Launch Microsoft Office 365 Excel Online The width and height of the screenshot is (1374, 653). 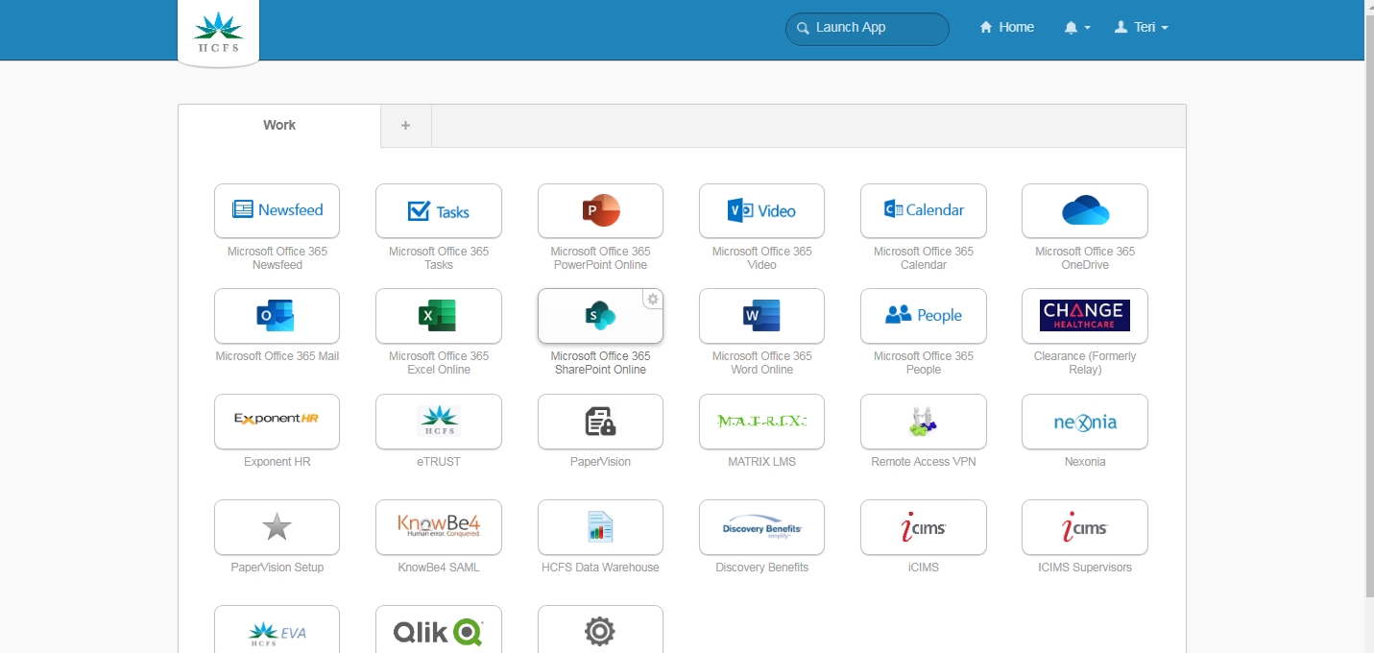click(438, 316)
